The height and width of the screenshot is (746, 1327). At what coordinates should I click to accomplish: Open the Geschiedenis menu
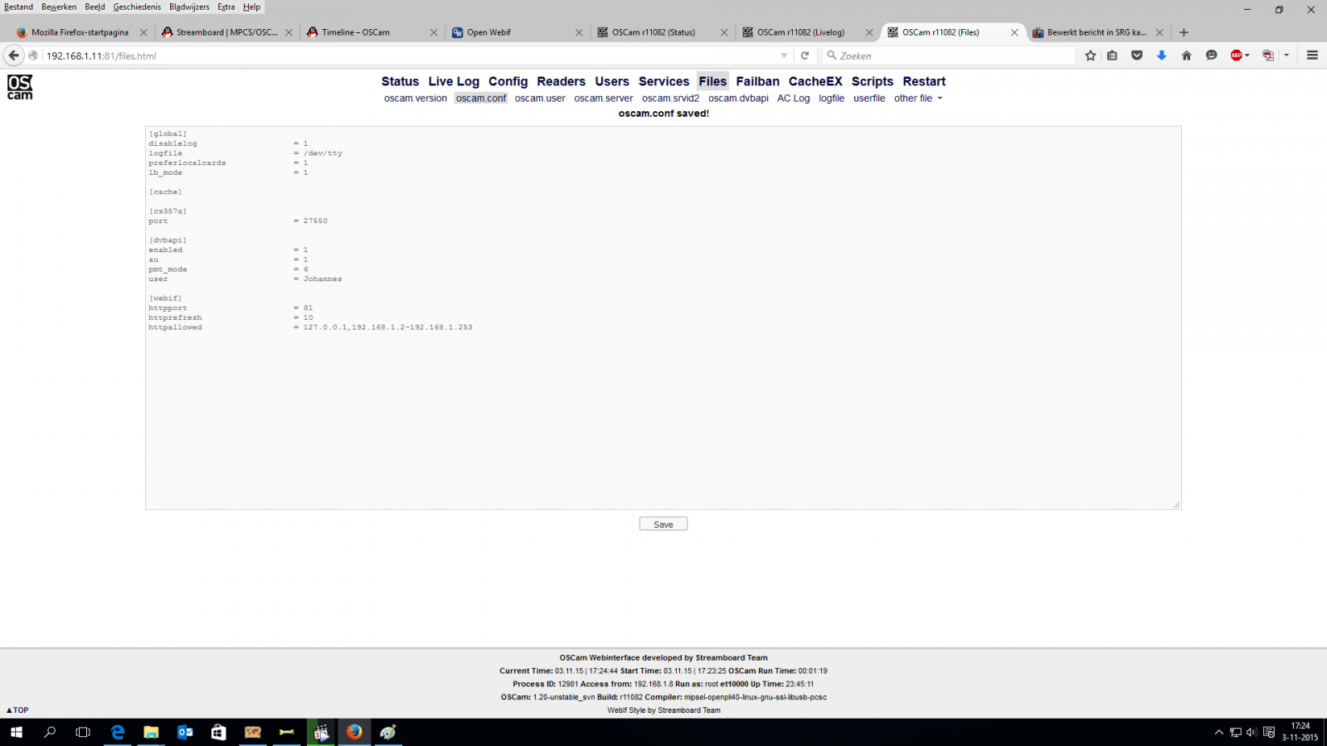point(137,7)
